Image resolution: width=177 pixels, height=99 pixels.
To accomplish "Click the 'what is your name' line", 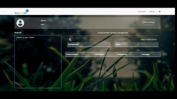I will [25, 37].
